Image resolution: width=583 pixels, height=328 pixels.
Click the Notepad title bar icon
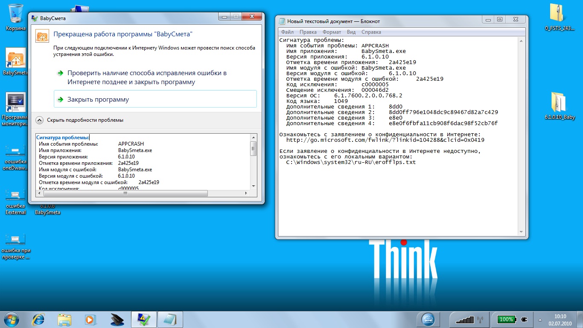point(282,21)
